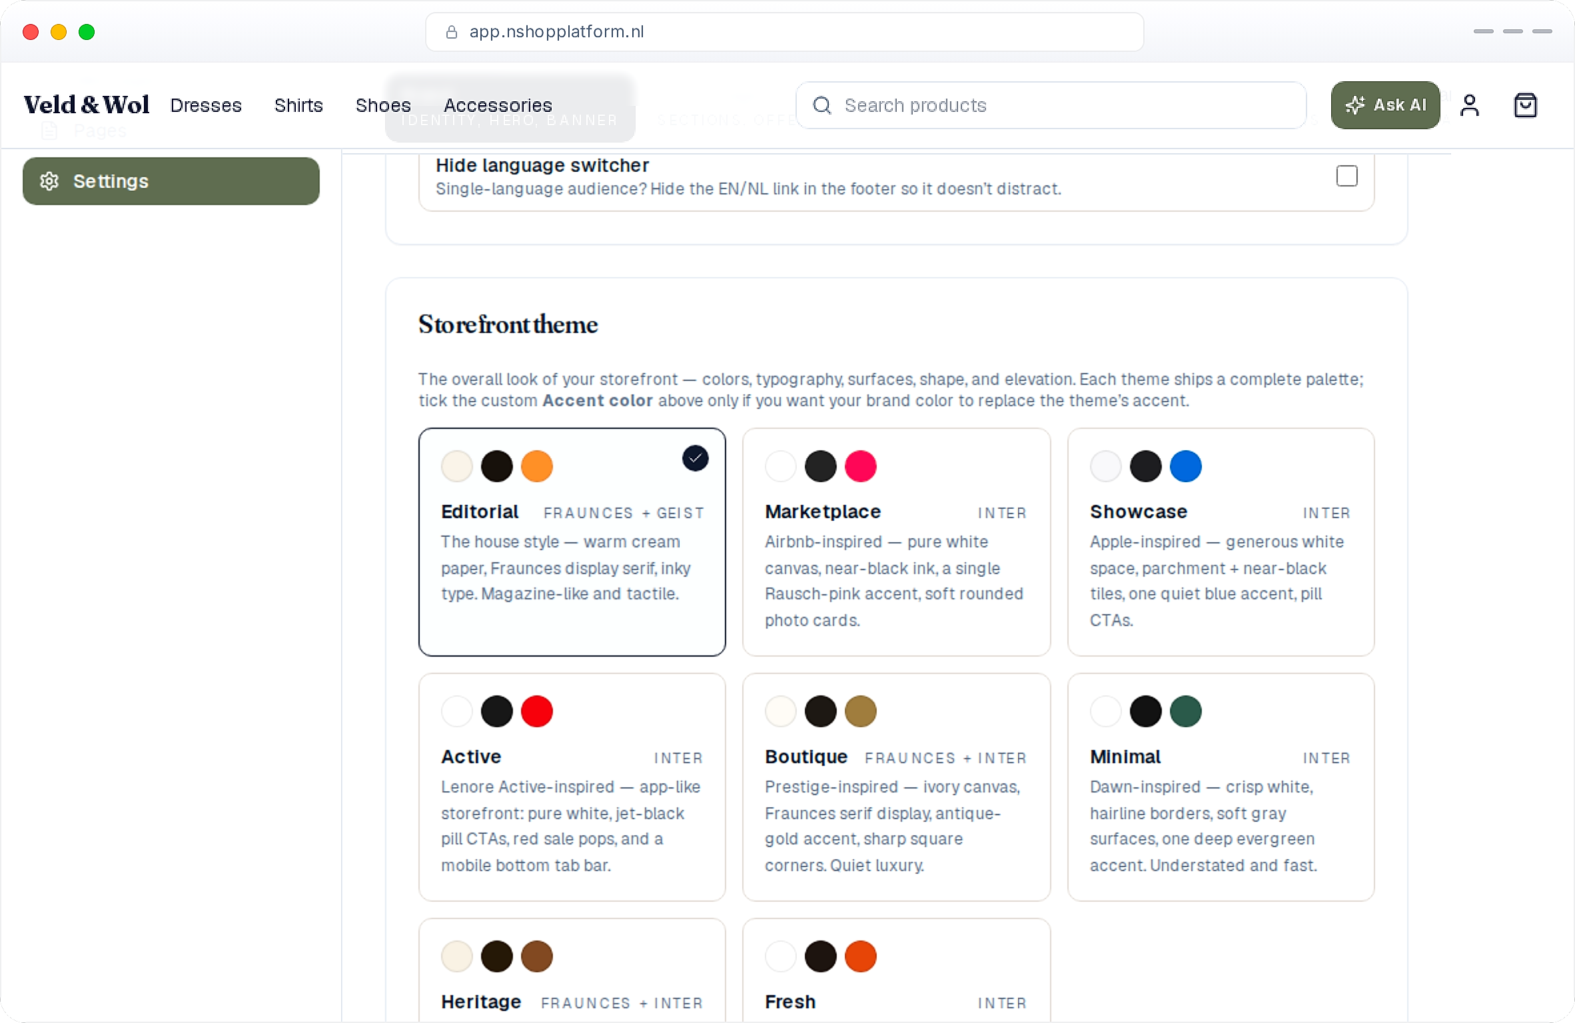1575x1023 pixels.
Task: Click the black swatch on Marketplace
Action: pos(821,466)
